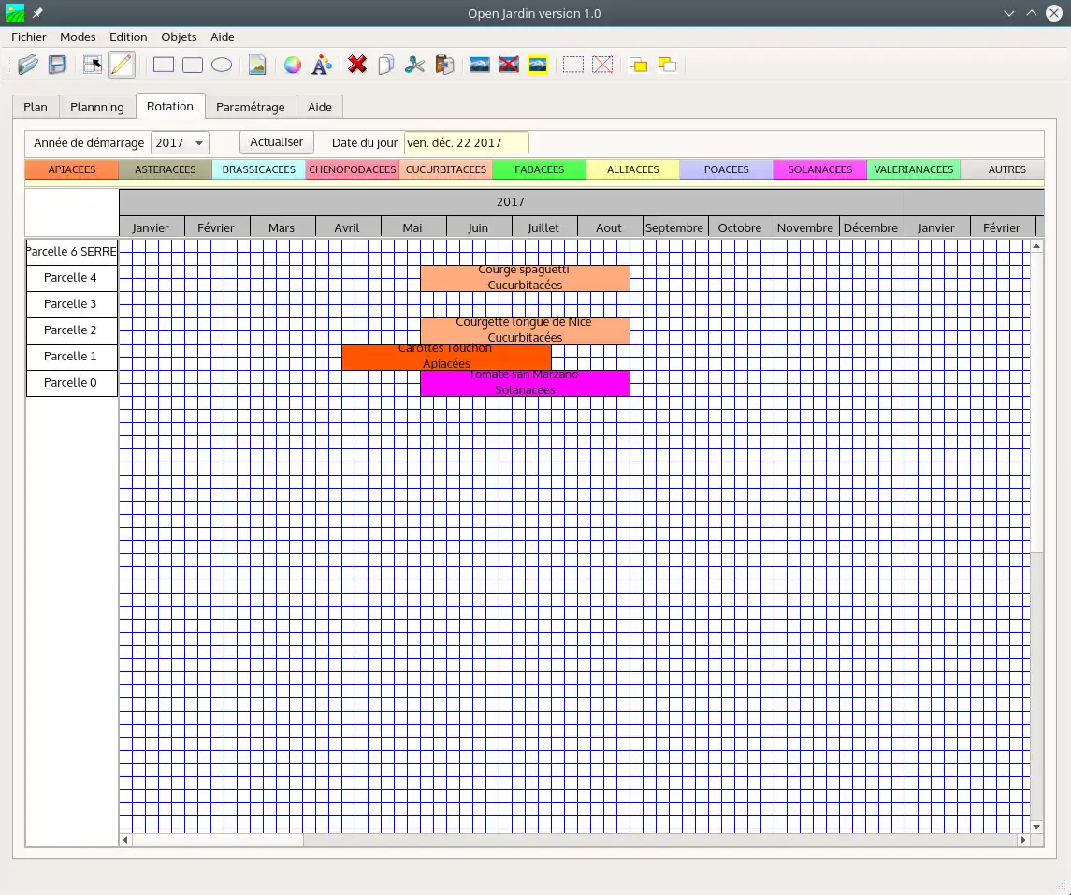The image size is (1071, 895).
Task: Save with the floppy disk icon
Action: pos(57,65)
